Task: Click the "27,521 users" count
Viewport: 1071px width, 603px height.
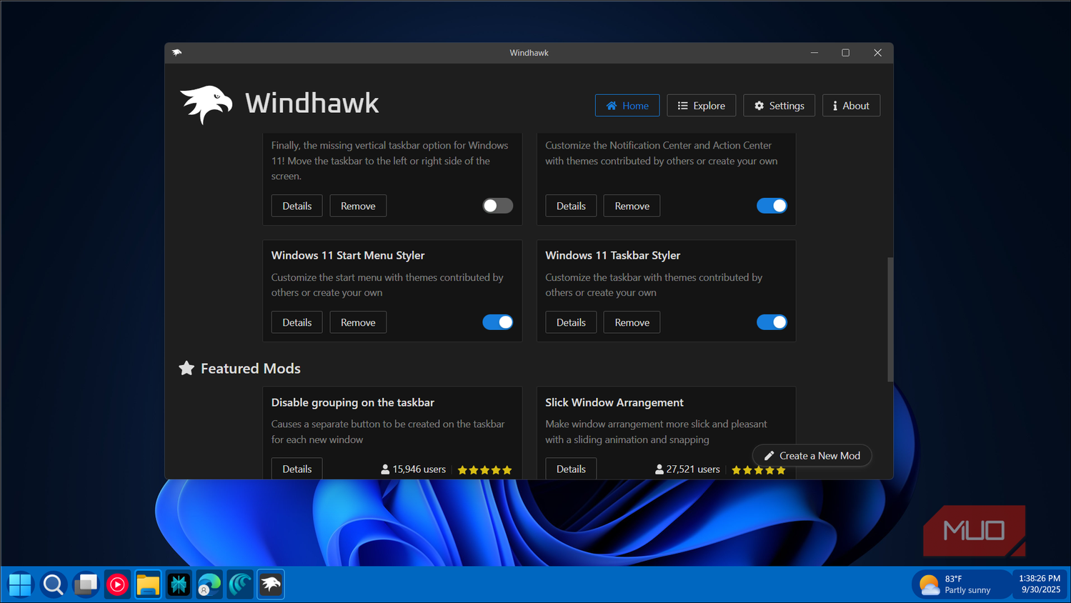Action: 687,469
